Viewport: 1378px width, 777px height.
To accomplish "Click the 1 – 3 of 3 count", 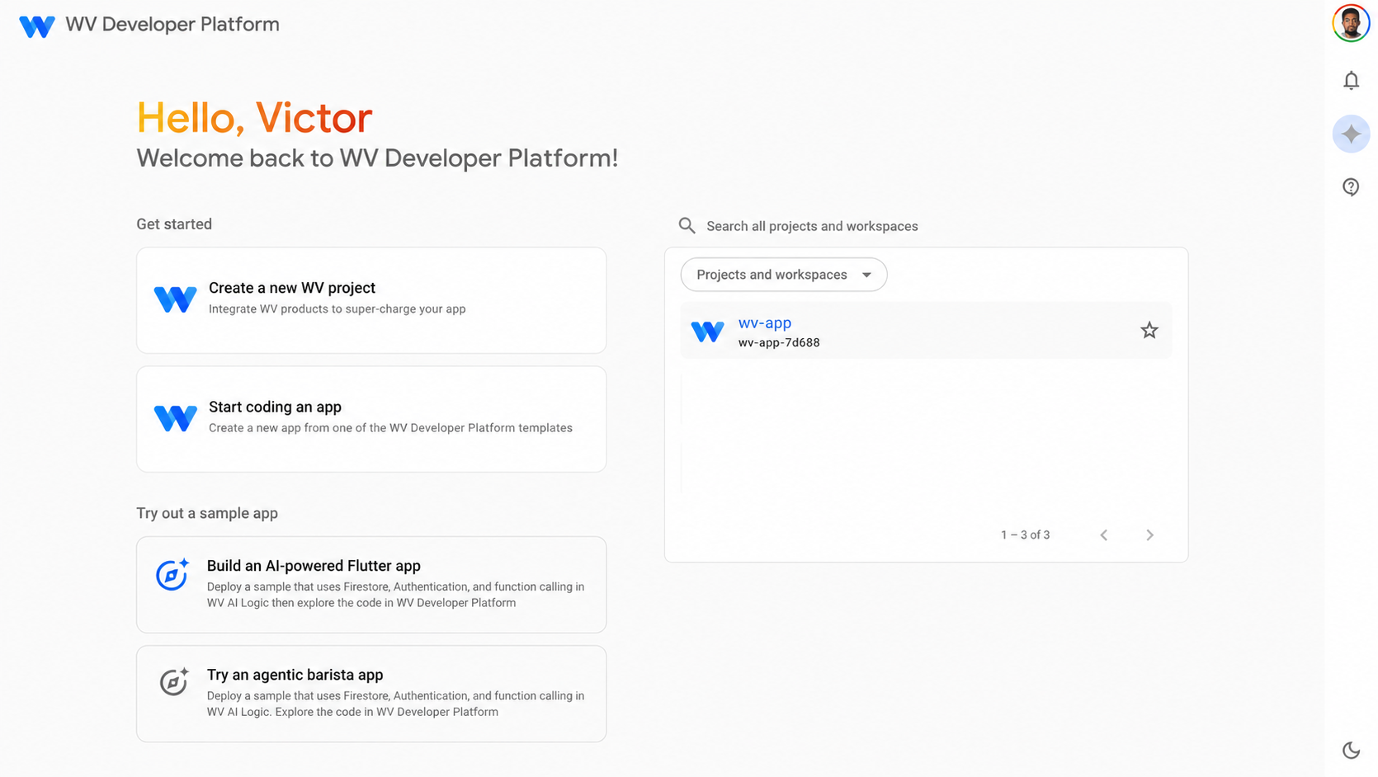I will tap(1025, 535).
